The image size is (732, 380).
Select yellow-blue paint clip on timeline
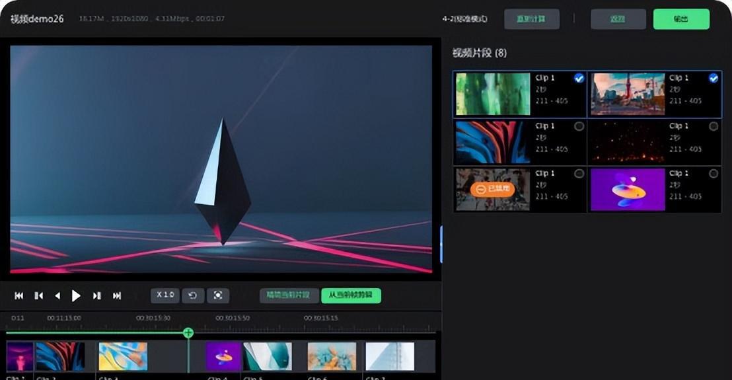(x=123, y=356)
